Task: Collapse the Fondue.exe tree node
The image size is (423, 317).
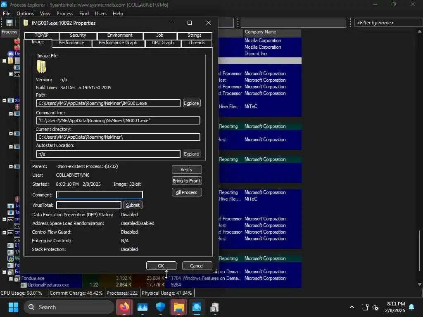Action: coord(11,279)
